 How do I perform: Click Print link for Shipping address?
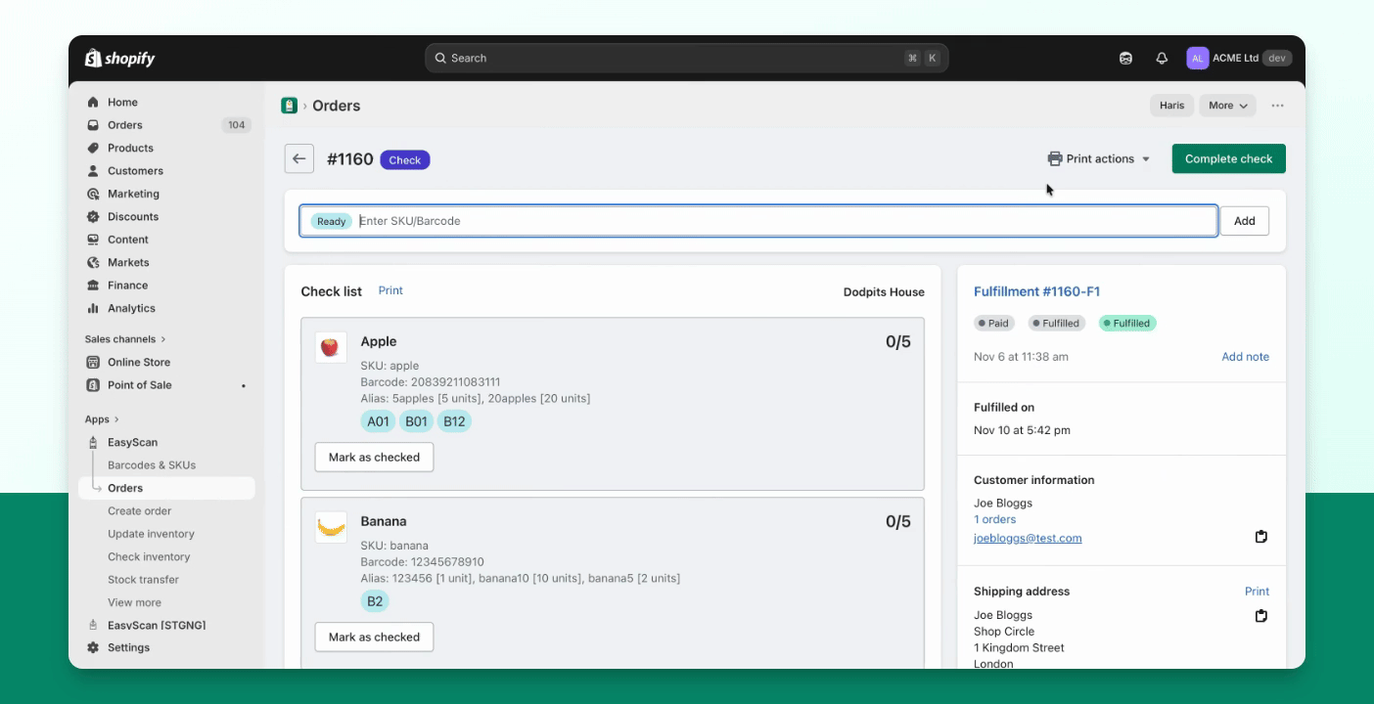pos(1258,592)
